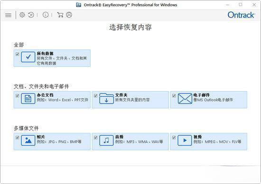Click the 电子邮件 envelope icon

[185, 99]
